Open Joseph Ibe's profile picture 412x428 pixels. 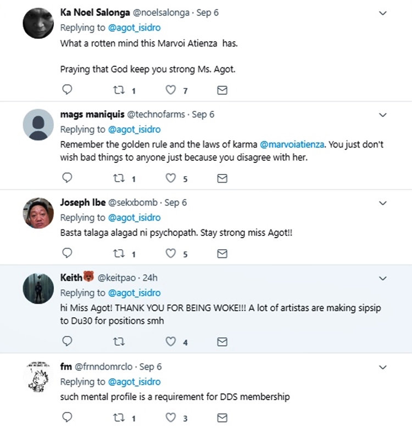click(38, 212)
